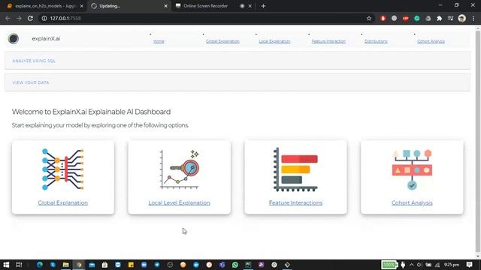Expand the Analyze Using SQL section
This screenshot has height=270, width=481.
click(237, 61)
